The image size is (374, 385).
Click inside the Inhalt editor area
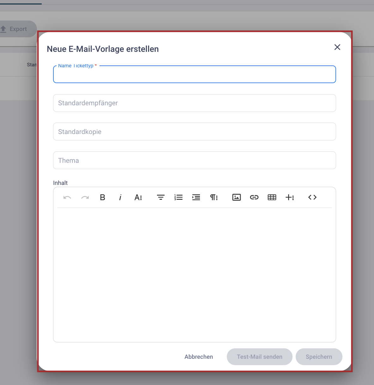point(195,274)
